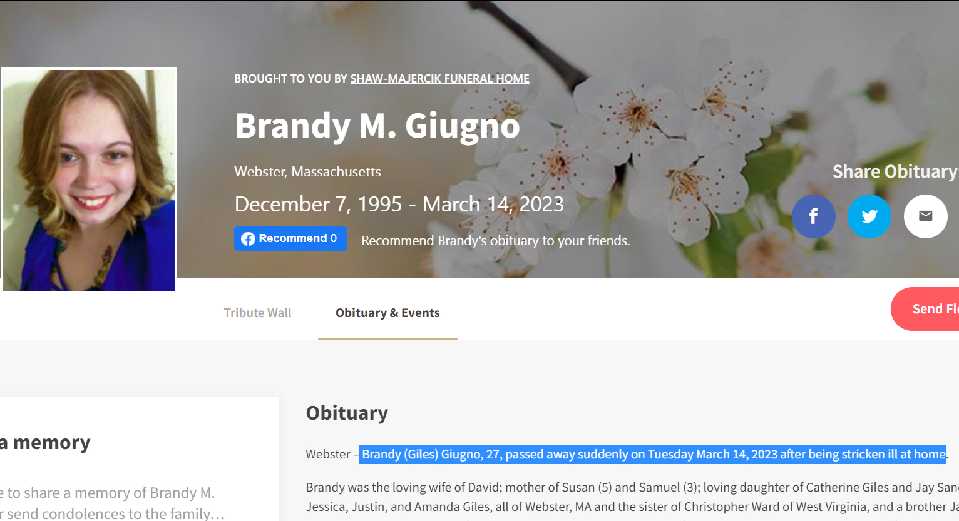Image resolution: width=959 pixels, height=521 pixels.
Task: Click the highlighted obituary sentence
Action: (654, 454)
